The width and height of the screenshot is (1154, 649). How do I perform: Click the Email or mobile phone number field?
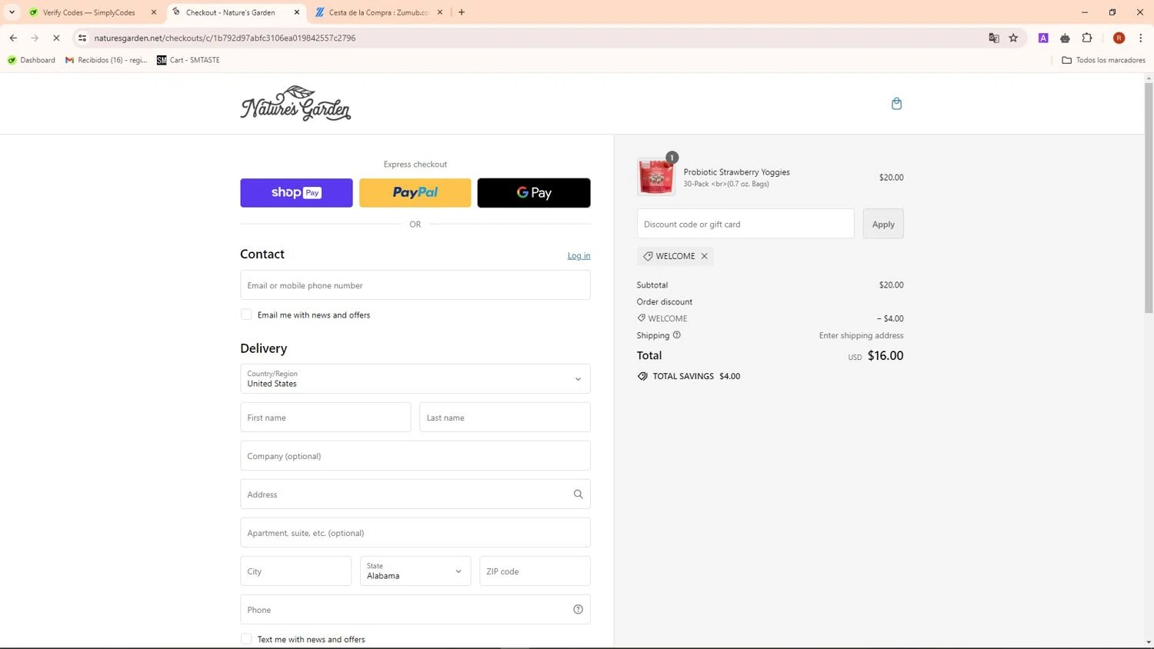[415, 285]
